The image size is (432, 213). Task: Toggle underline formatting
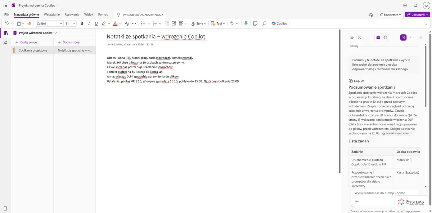(96, 23)
